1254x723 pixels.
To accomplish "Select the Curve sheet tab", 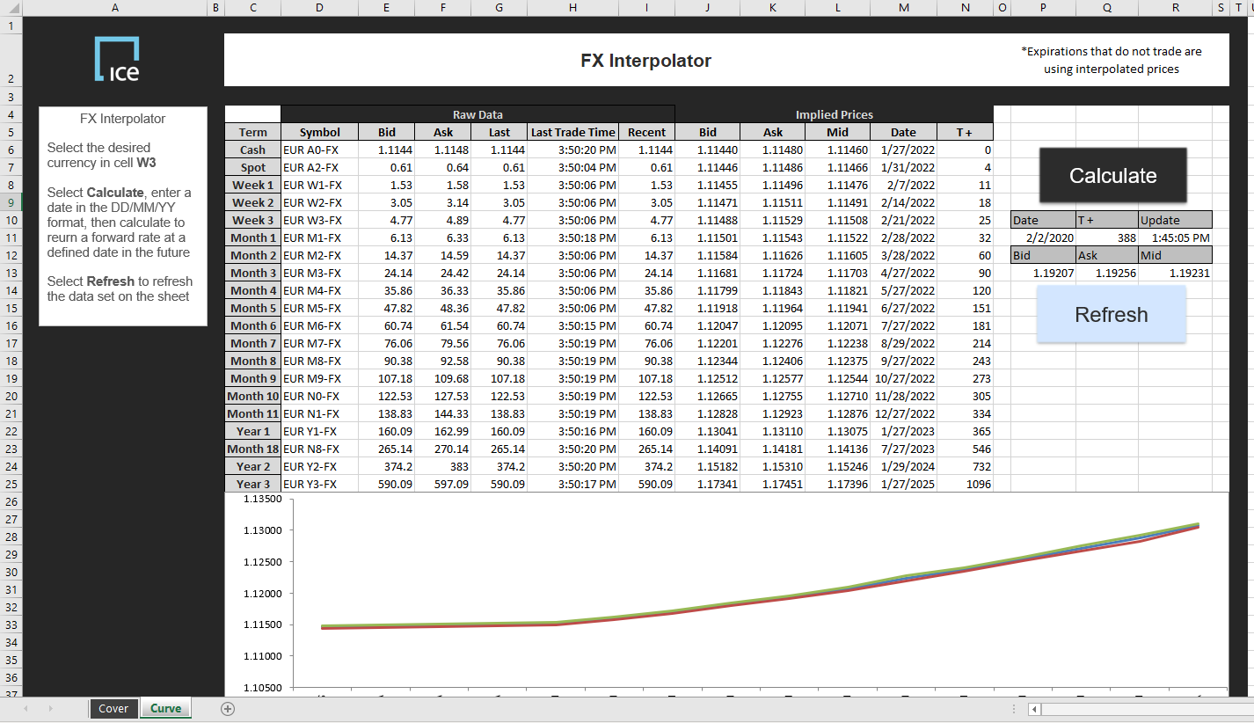I will (165, 708).
